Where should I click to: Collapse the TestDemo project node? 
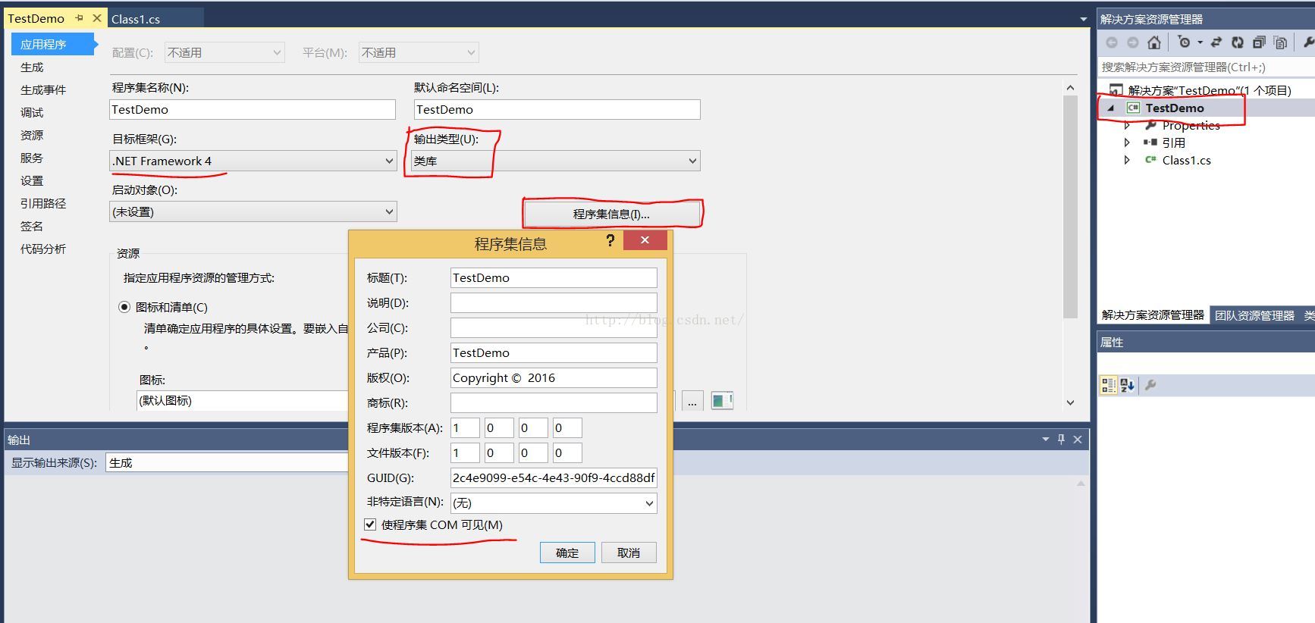click(x=1111, y=108)
